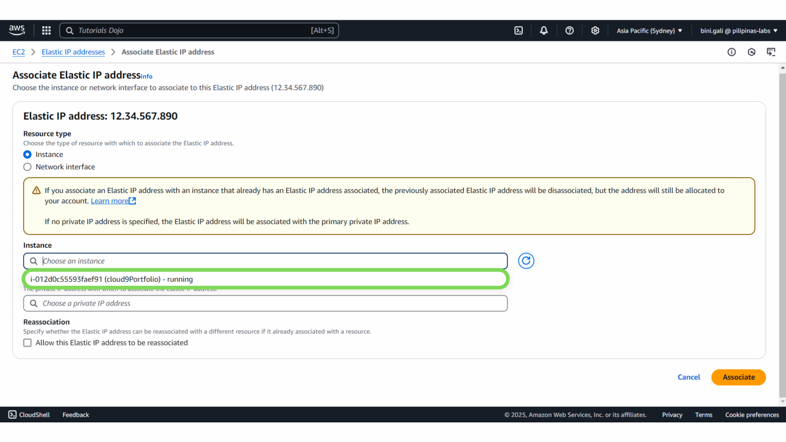Go to the Elastic IP addresses breadcrumb
Image resolution: width=786 pixels, height=442 pixels.
point(73,52)
